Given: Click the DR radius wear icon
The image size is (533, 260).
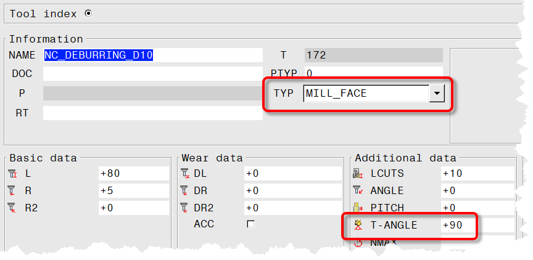Looking at the screenshot, I should coord(186,191).
